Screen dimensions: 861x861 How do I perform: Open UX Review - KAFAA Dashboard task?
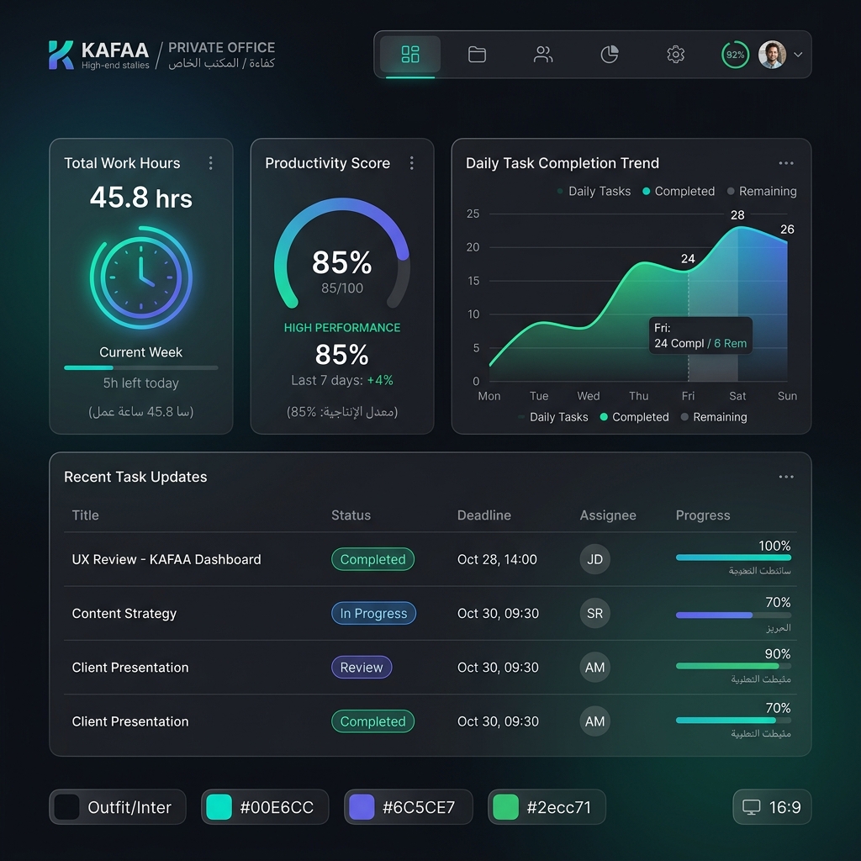pyautogui.click(x=166, y=559)
